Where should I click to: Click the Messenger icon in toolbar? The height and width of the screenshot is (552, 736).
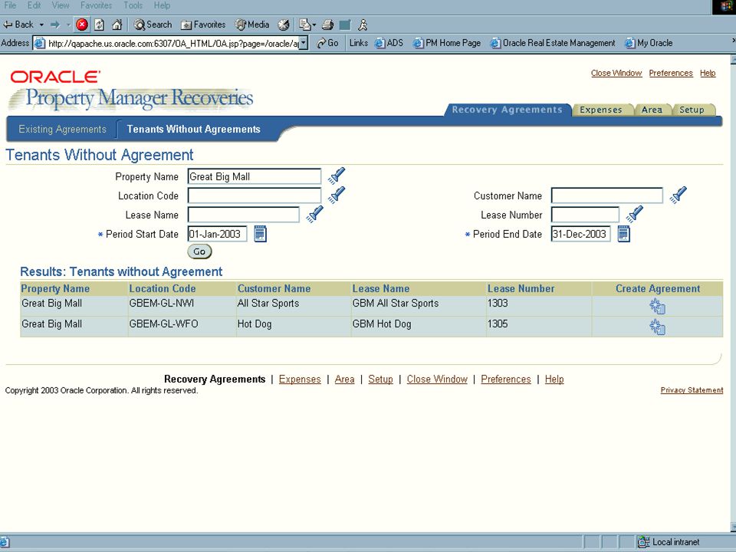pos(363,25)
